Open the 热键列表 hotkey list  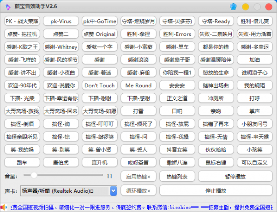[x=177, y=177]
